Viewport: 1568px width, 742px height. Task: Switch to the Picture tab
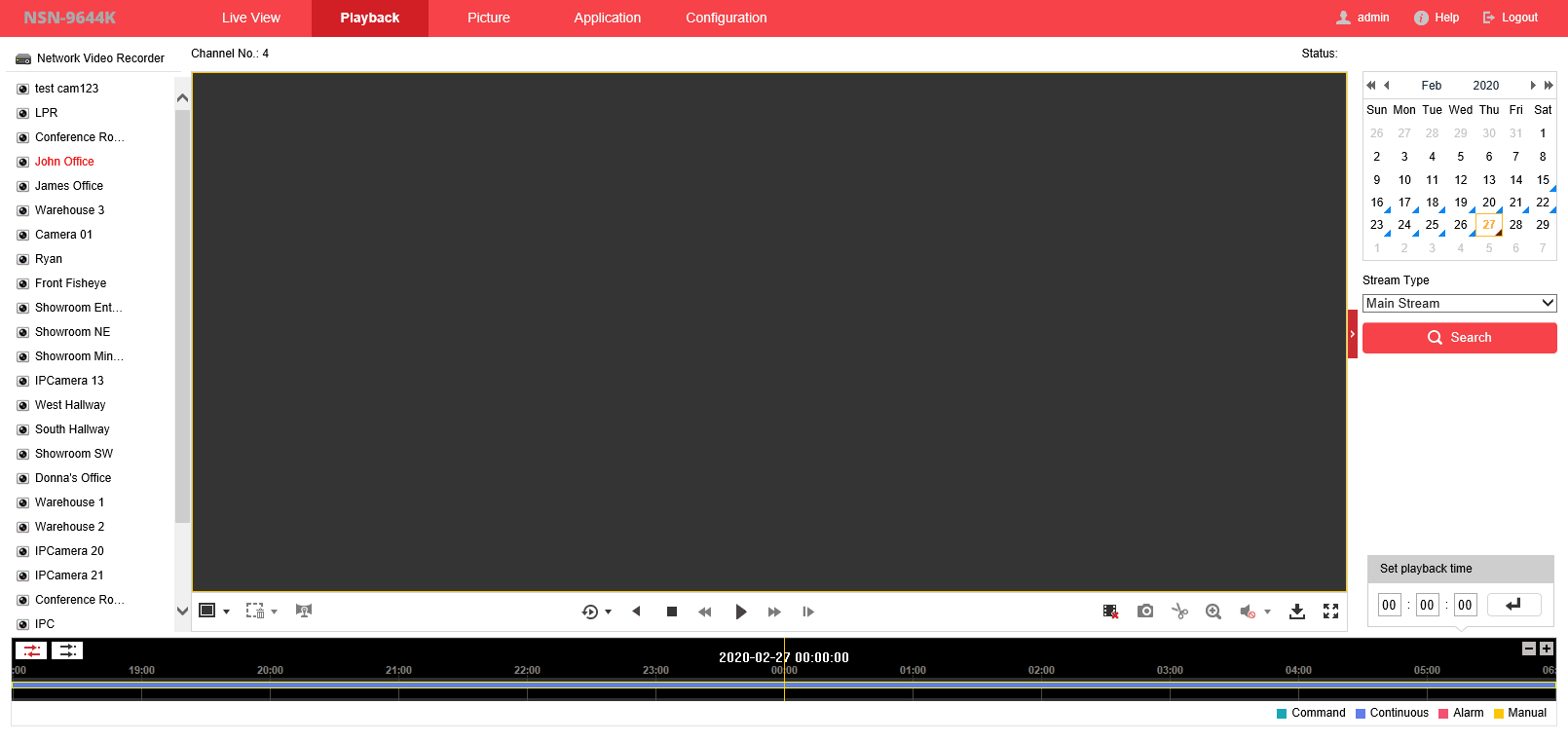click(x=489, y=18)
